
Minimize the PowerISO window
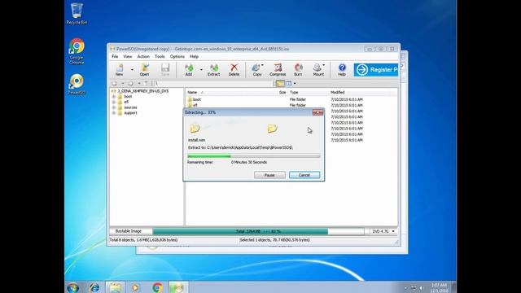370,49
